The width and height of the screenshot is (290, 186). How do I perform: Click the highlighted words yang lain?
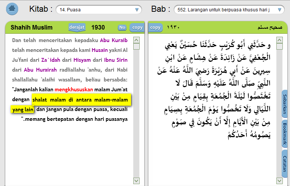coord(23,110)
